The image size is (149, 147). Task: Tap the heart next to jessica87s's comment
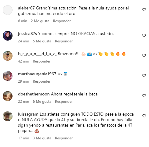tap(144, 35)
